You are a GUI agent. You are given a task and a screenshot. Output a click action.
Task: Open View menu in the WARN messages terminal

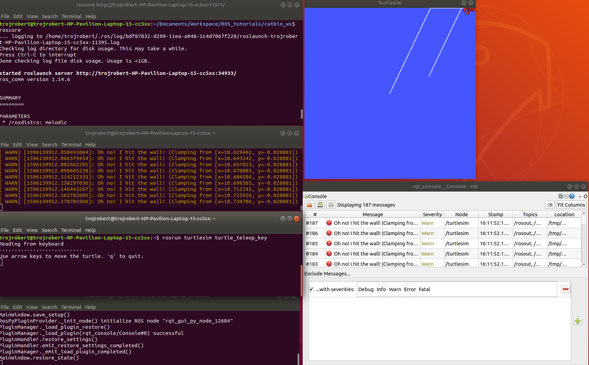click(32, 145)
